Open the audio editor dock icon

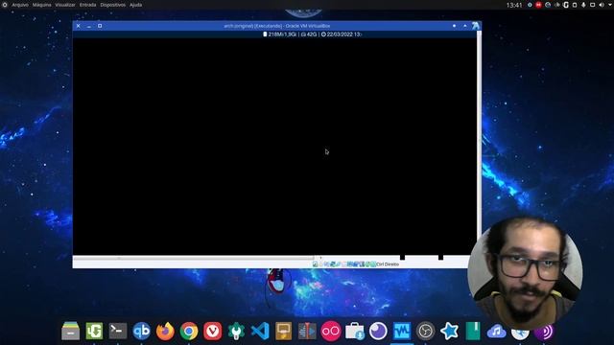[x=307, y=331]
